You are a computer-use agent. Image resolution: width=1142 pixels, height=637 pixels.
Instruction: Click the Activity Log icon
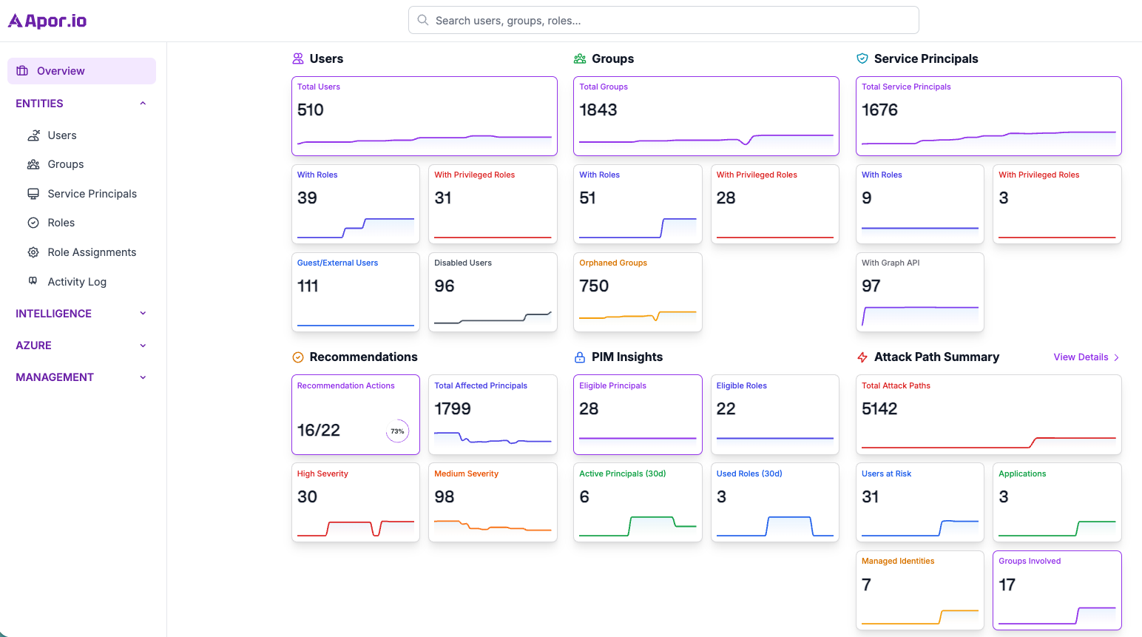click(x=33, y=281)
